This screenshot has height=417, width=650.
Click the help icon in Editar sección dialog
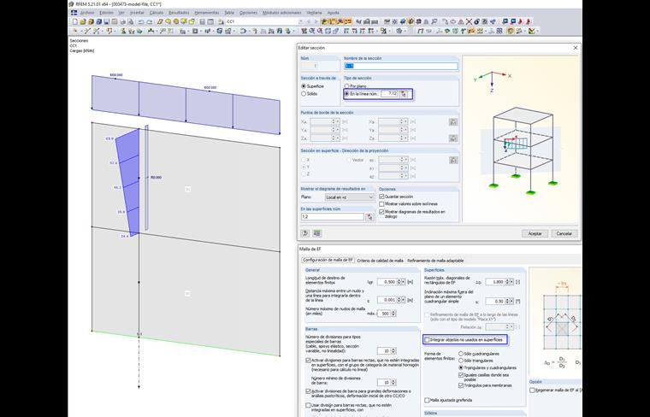pyautogui.click(x=305, y=233)
